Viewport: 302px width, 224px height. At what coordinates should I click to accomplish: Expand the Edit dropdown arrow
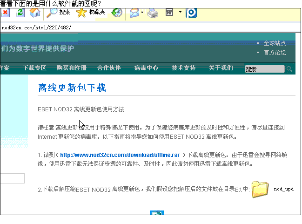tap(180, 12)
